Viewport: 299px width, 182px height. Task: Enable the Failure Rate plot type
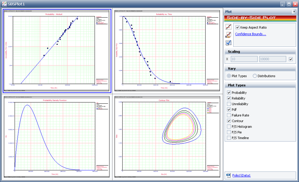[x=229, y=115]
